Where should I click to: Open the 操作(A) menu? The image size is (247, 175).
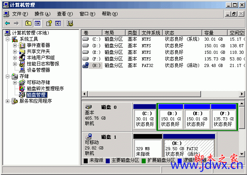pyautogui.click(x=43, y=14)
